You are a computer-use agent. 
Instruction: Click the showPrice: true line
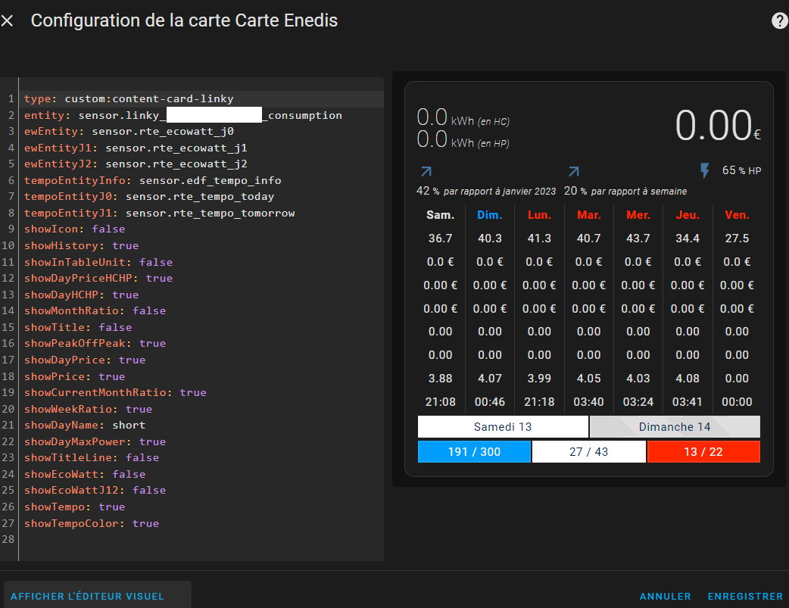tap(74, 376)
